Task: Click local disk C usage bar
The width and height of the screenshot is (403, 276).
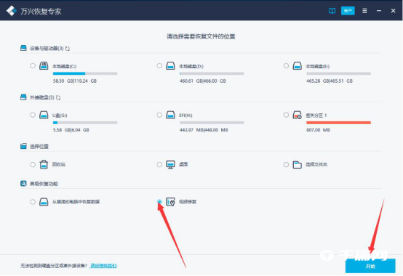Action: (85, 73)
